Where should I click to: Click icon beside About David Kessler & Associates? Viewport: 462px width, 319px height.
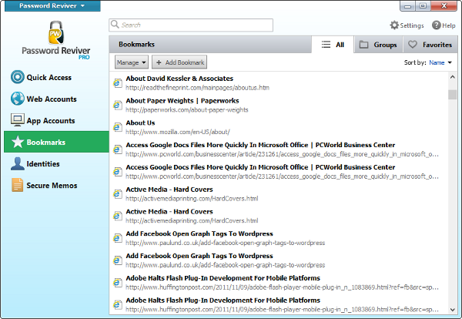[x=118, y=83]
